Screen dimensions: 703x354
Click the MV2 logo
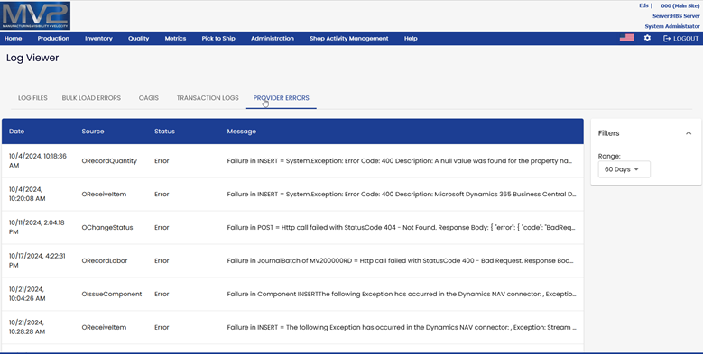point(35,15)
